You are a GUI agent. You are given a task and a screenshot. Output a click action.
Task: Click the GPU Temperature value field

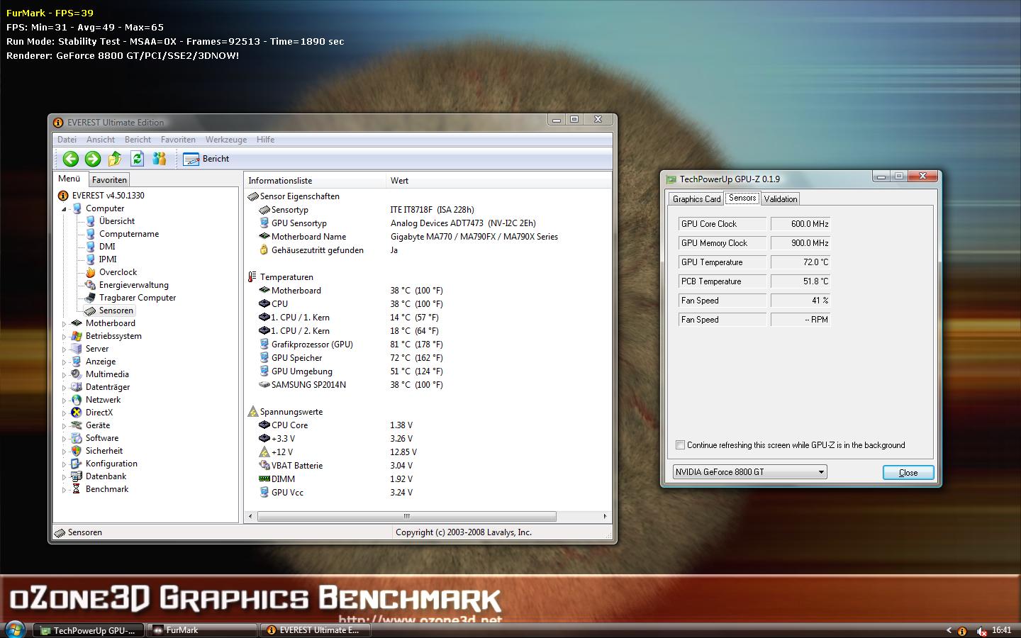(x=800, y=262)
